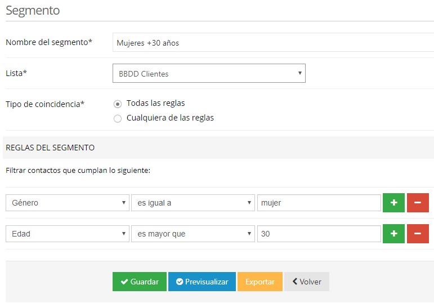Click the value field containing '30'
Screen dimensions: 434x303
319,234
